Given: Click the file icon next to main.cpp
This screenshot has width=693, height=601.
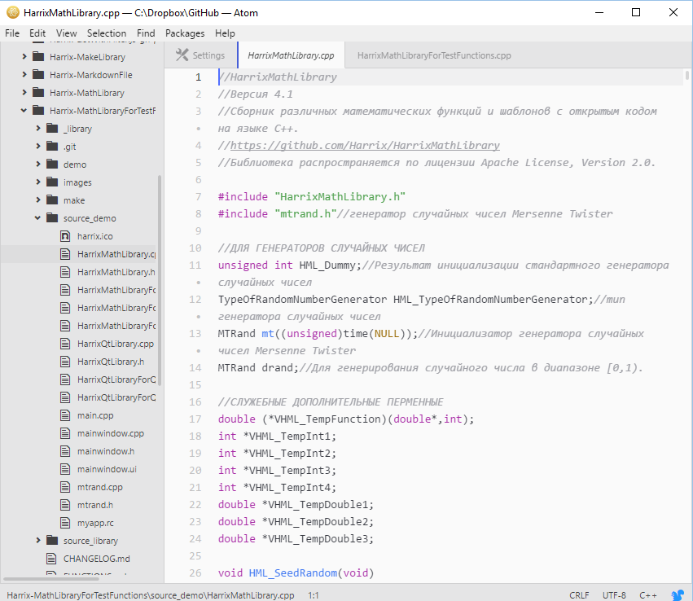Looking at the screenshot, I should [x=65, y=415].
